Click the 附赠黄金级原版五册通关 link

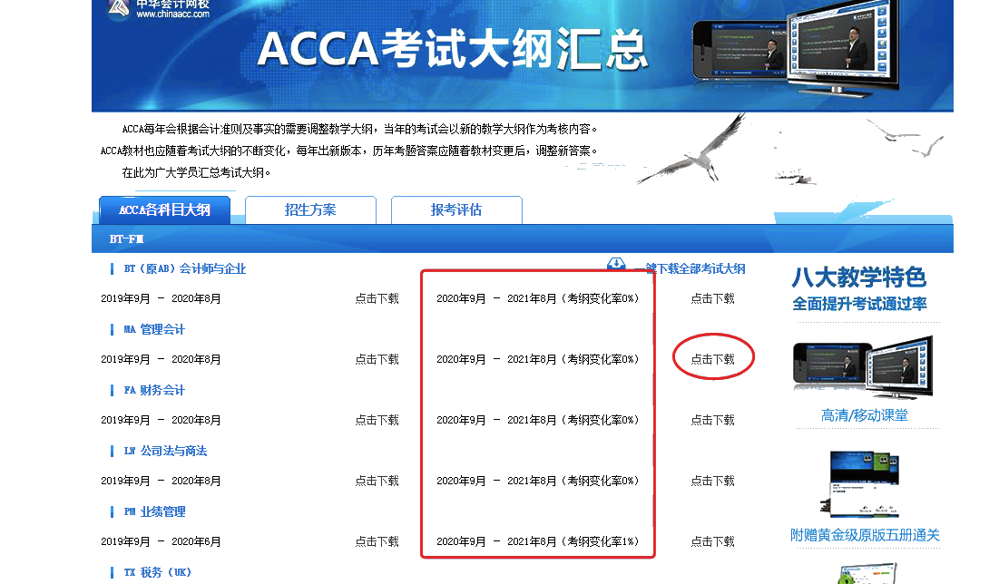(864, 535)
